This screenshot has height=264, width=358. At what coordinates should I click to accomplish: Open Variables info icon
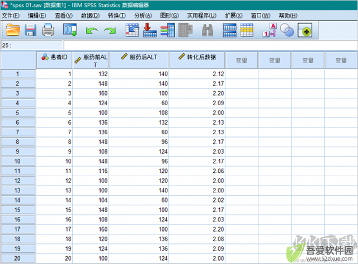(168, 30)
